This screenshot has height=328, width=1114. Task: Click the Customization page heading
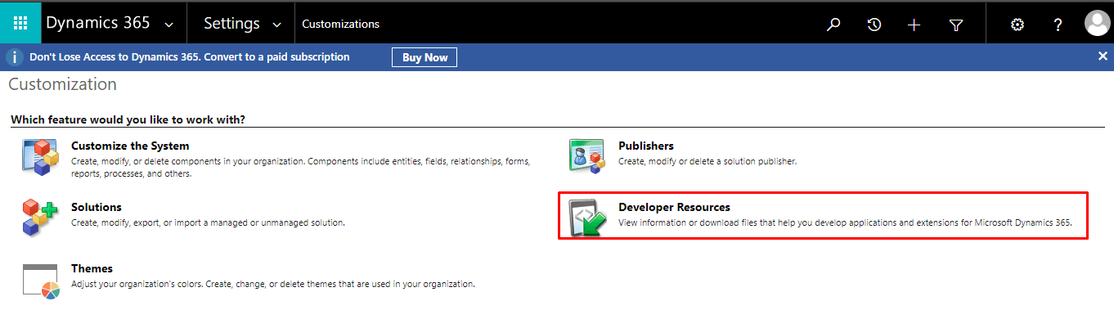pyautogui.click(x=62, y=84)
